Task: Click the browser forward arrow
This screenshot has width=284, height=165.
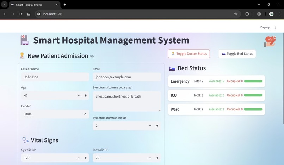Action: (13, 14)
